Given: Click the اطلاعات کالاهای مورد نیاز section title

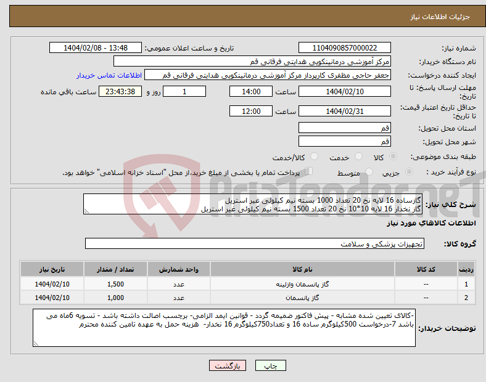Looking at the screenshot, I should 431,223.
